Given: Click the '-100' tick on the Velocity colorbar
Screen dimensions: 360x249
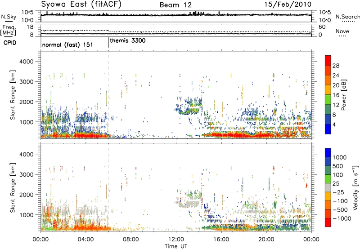Looking at the screenshot, I should point(340,201).
